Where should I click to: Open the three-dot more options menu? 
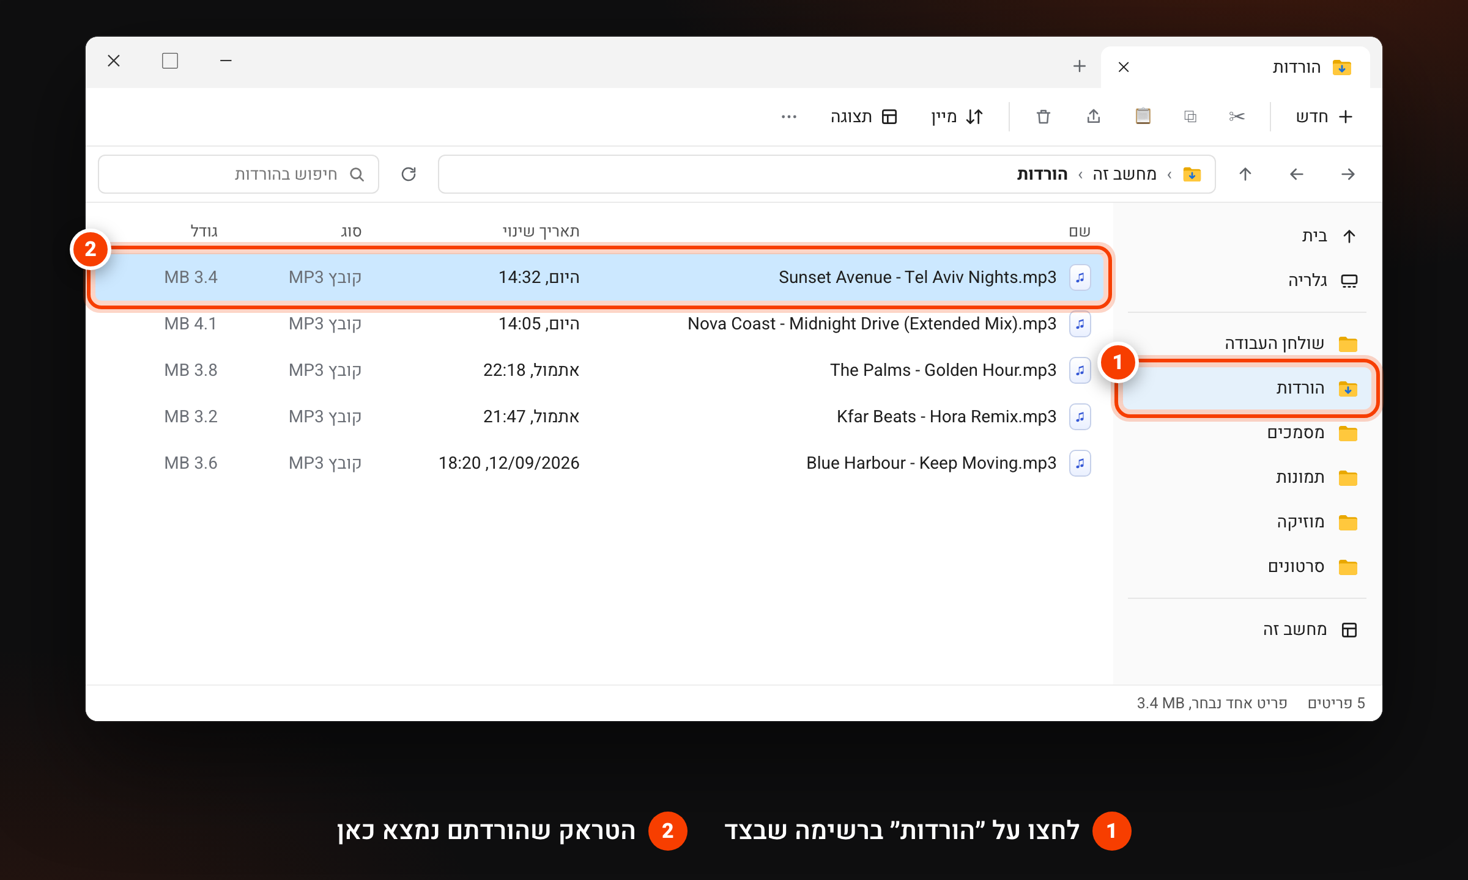[x=789, y=116]
